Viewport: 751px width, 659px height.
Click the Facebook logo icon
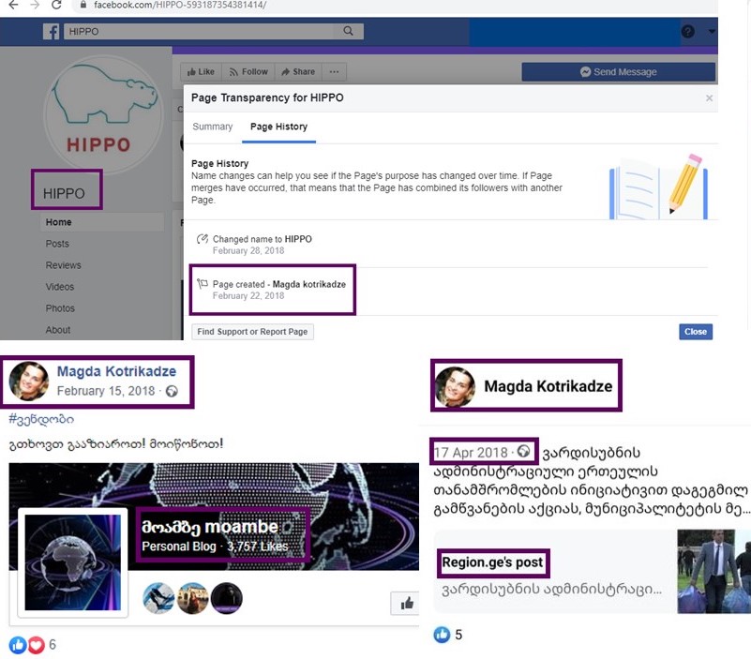pos(52,32)
